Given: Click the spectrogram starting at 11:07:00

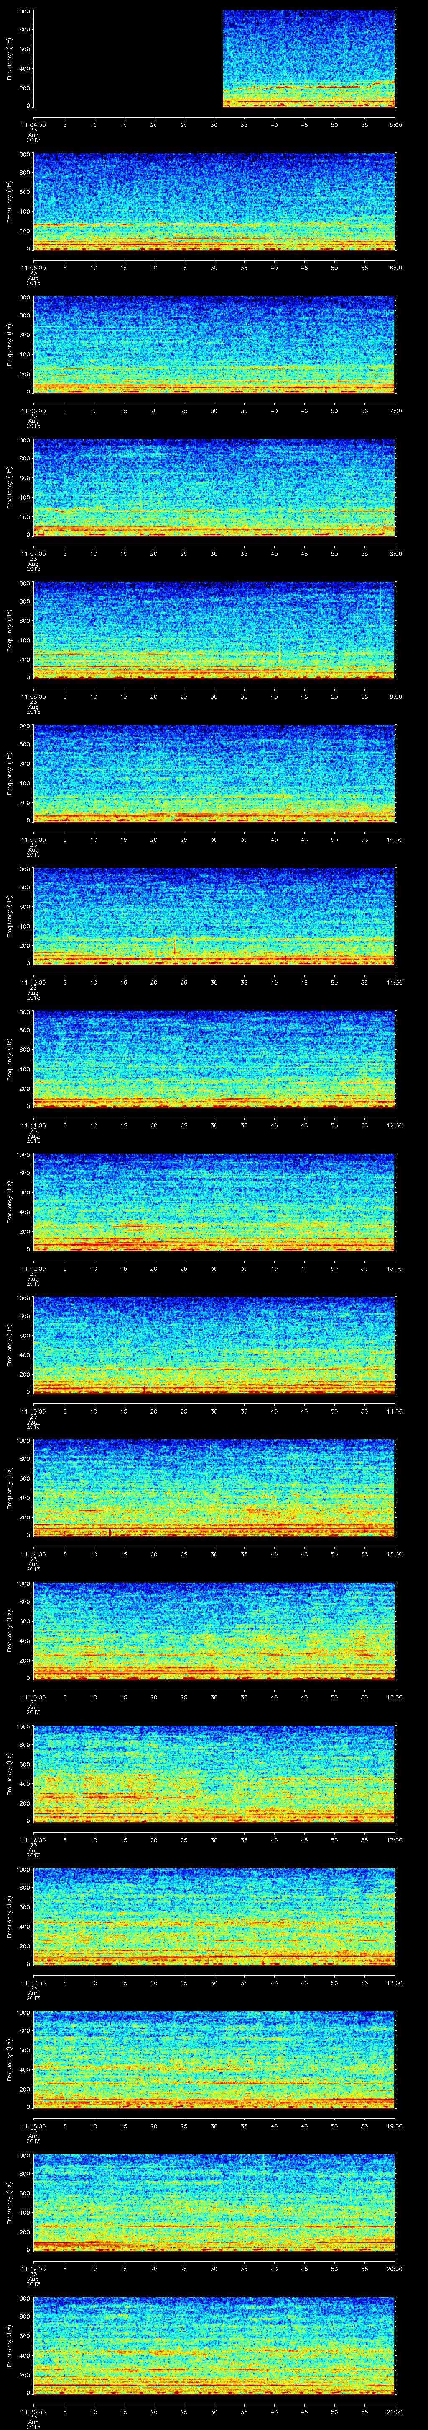Looking at the screenshot, I should pyautogui.click(x=214, y=488).
